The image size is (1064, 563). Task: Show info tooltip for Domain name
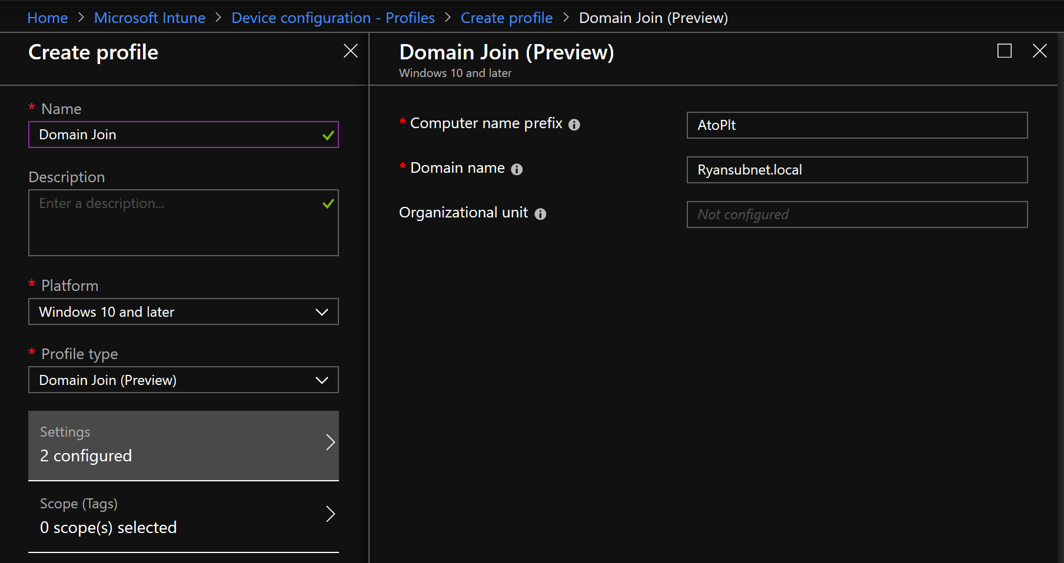(517, 169)
